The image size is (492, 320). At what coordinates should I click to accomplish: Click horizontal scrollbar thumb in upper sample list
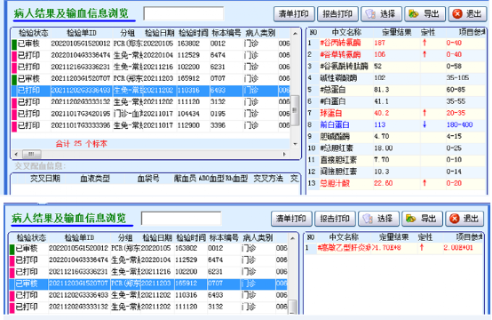(x=31, y=154)
